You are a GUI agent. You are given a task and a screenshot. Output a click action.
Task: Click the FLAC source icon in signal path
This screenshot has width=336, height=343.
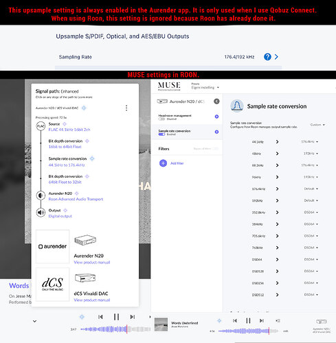(41, 126)
